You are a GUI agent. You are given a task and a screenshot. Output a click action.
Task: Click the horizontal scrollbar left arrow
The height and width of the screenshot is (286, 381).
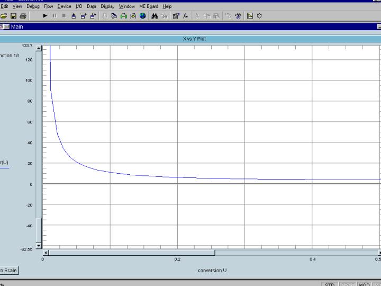point(46,253)
